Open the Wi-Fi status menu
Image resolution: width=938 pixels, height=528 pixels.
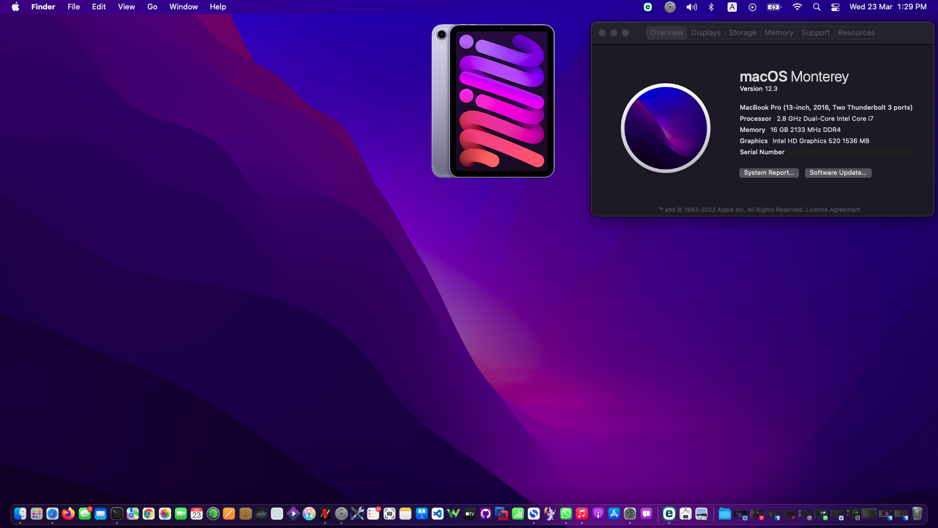pyautogui.click(x=797, y=7)
